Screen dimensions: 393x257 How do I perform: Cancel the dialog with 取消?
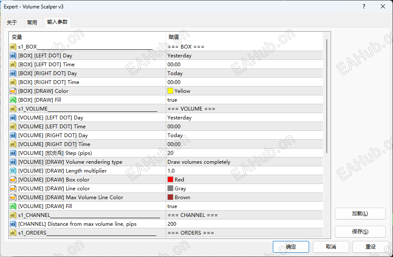[331, 247]
